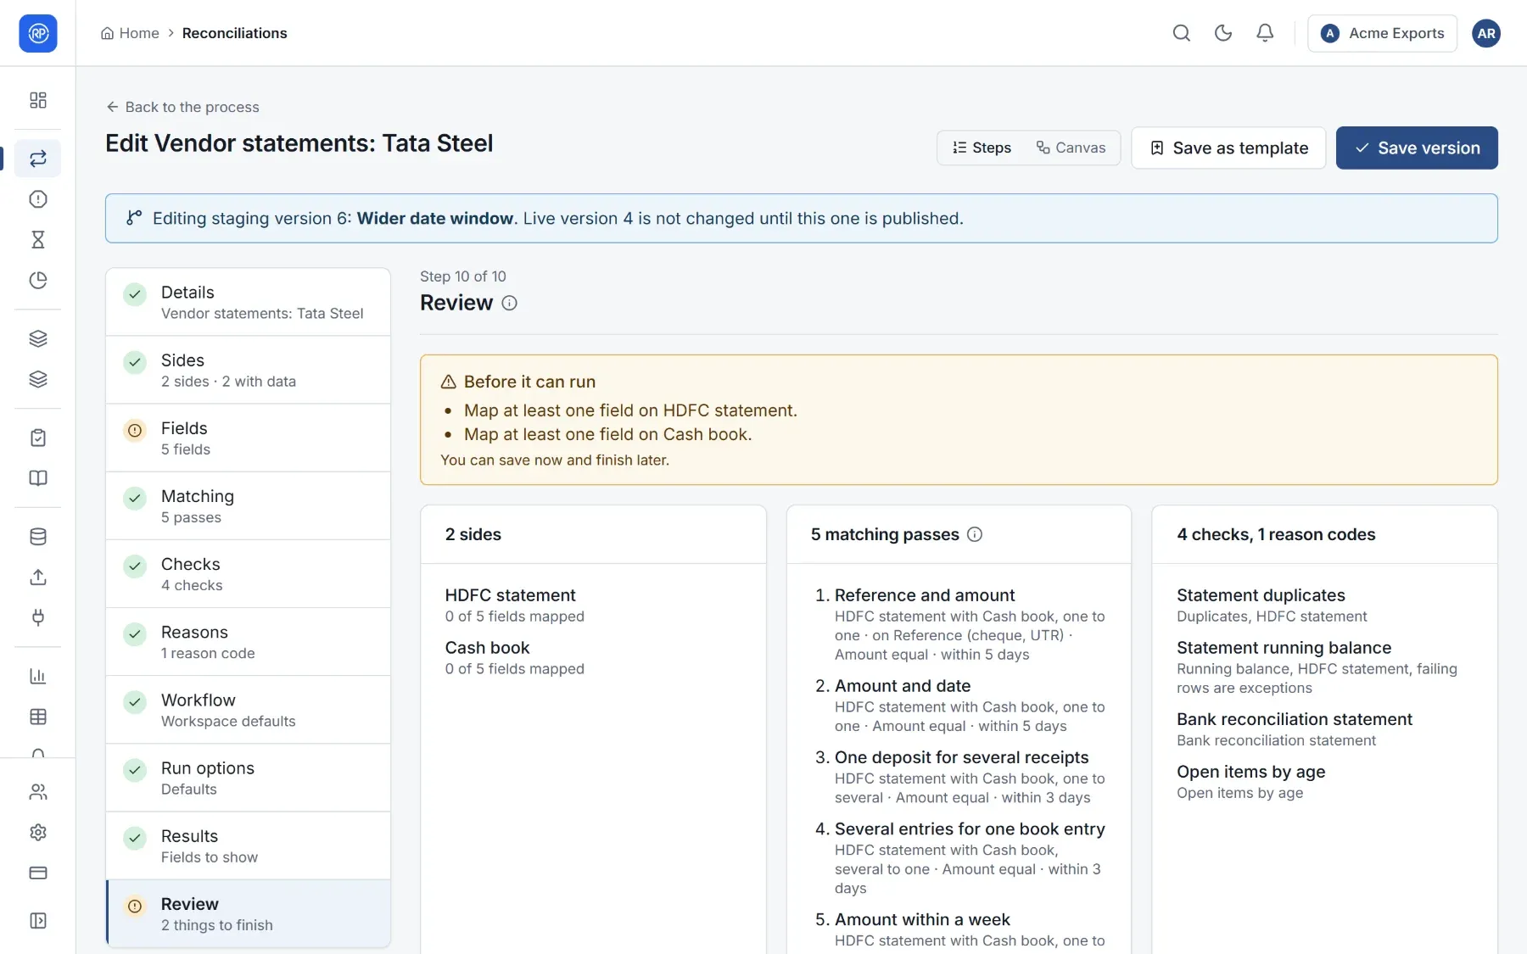1527x954 pixels.
Task: Open the Sides step
Action: (248, 371)
